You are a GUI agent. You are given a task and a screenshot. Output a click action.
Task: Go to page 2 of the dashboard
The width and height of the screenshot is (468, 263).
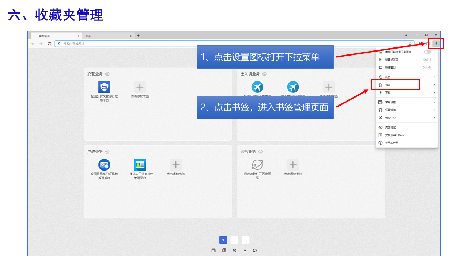coord(234,240)
